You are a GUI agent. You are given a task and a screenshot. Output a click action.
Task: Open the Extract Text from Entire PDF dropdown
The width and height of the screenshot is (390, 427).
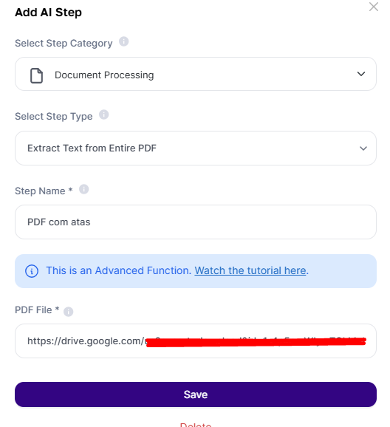[196, 148]
